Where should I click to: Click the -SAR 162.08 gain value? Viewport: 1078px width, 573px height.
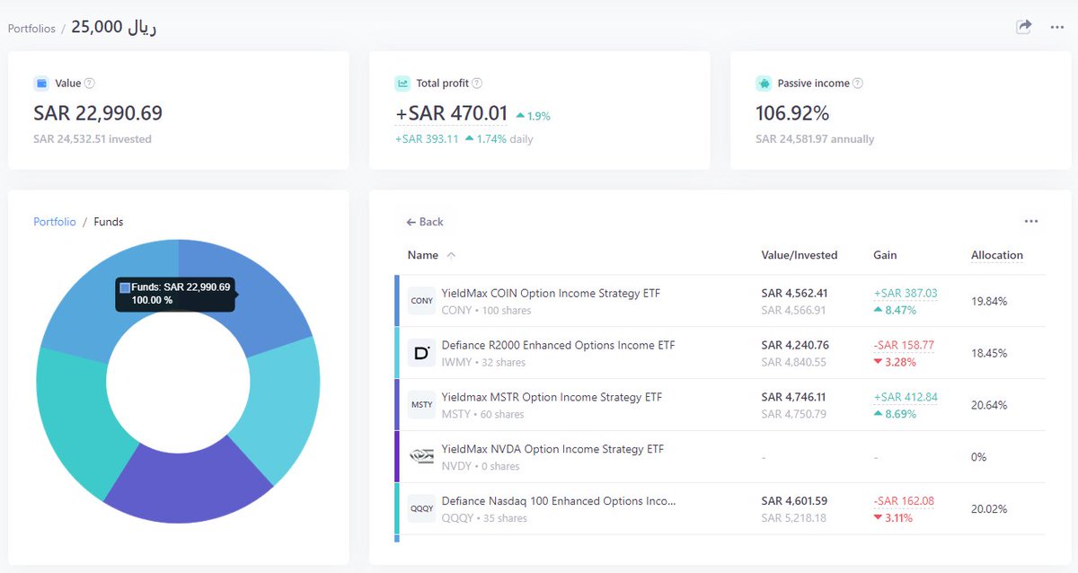[x=904, y=501]
